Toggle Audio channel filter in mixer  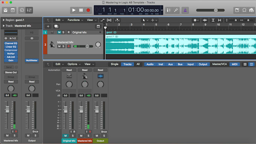(x=150, y=64)
